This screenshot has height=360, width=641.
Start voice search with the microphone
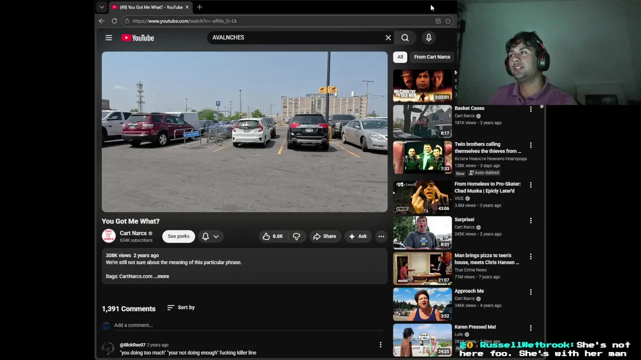click(429, 37)
